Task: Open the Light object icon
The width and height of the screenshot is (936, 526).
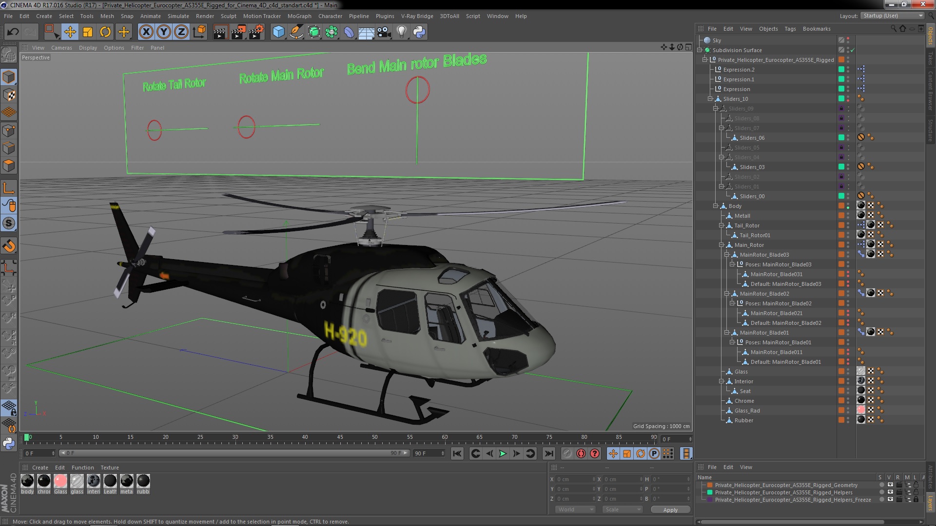Action: coord(401,32)
